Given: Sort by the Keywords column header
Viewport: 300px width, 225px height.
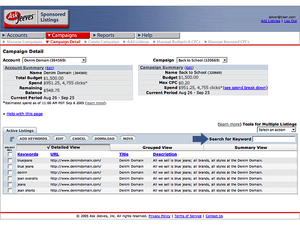Looking at the screenshot, I should click(28, 154).
